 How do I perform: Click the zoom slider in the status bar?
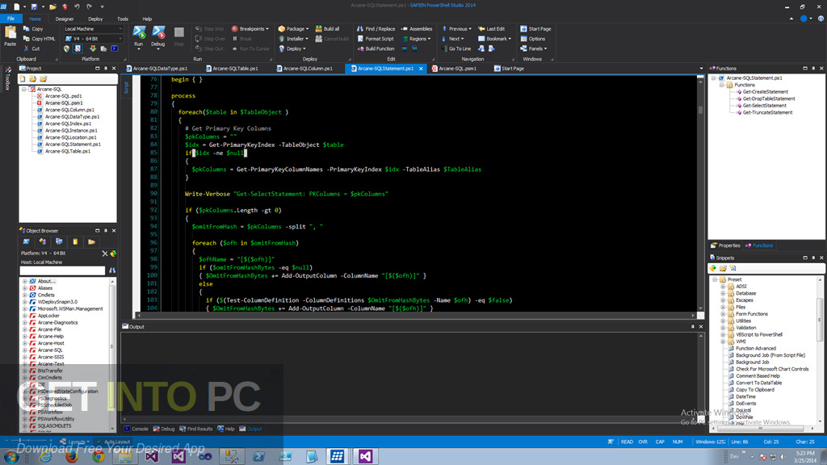click(30, 440)
